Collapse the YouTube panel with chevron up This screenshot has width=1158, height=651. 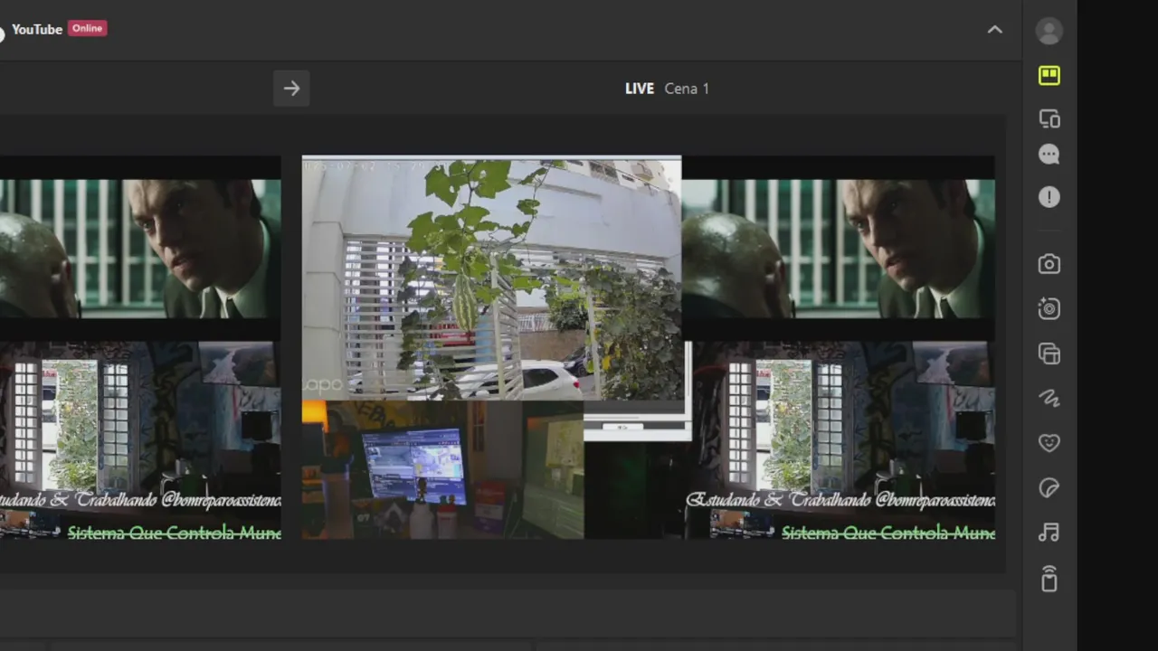point(994,30)
